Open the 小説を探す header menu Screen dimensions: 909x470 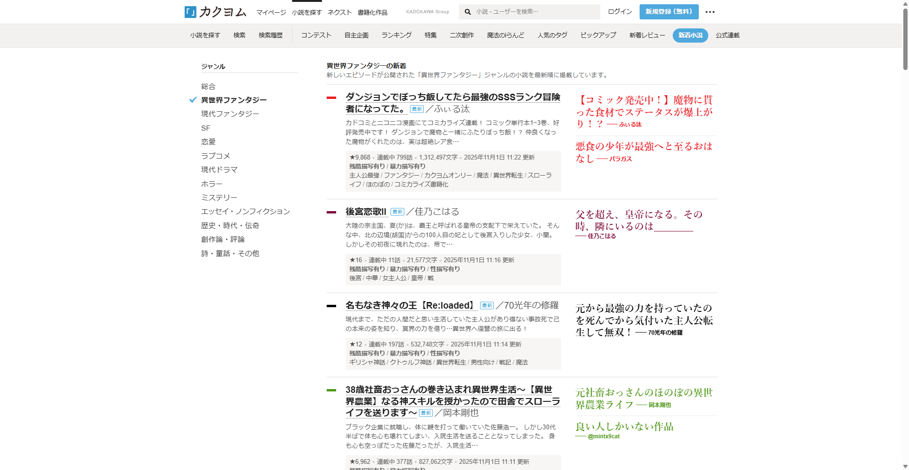[x=306, y=12]
